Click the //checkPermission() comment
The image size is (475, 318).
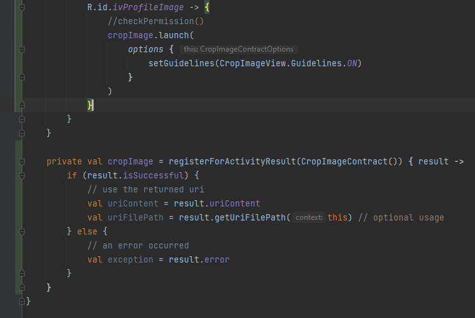(x=156, y=21)
